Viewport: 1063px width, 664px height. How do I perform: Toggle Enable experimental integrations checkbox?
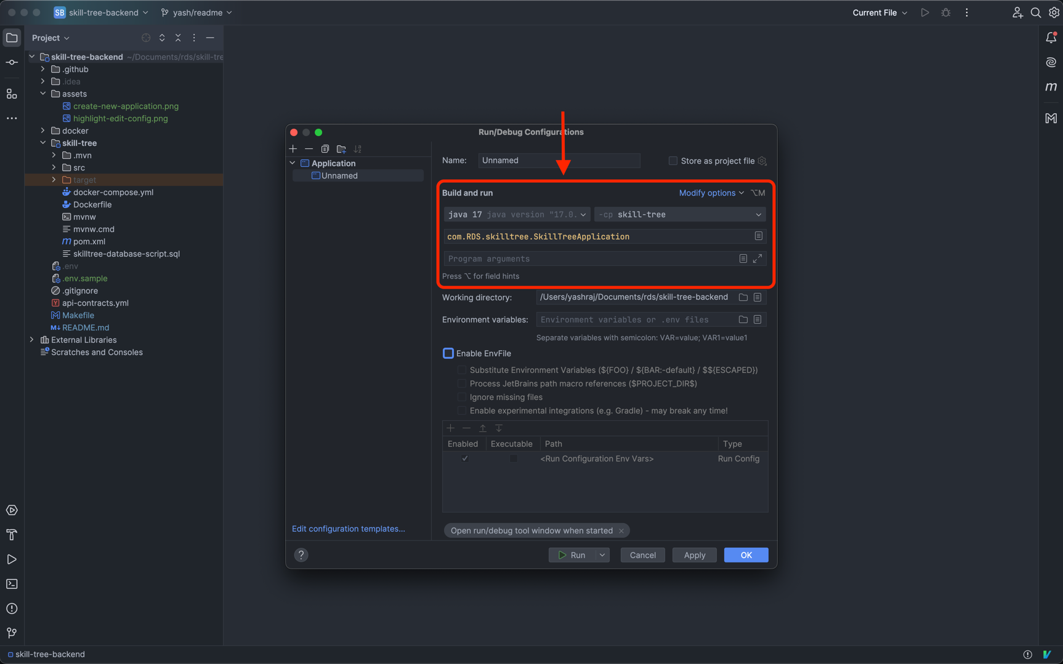462,410
